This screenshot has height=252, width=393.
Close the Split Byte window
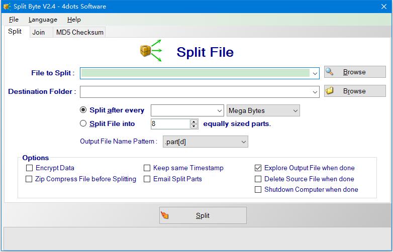pyautogui.click(x=384, y=7)
